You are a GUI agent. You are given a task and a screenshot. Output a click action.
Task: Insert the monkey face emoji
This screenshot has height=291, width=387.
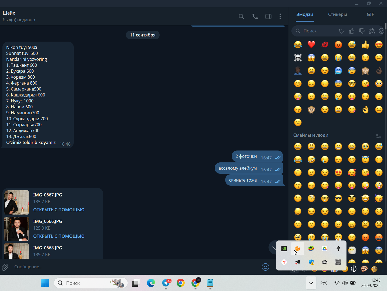[x=311, y=109]
